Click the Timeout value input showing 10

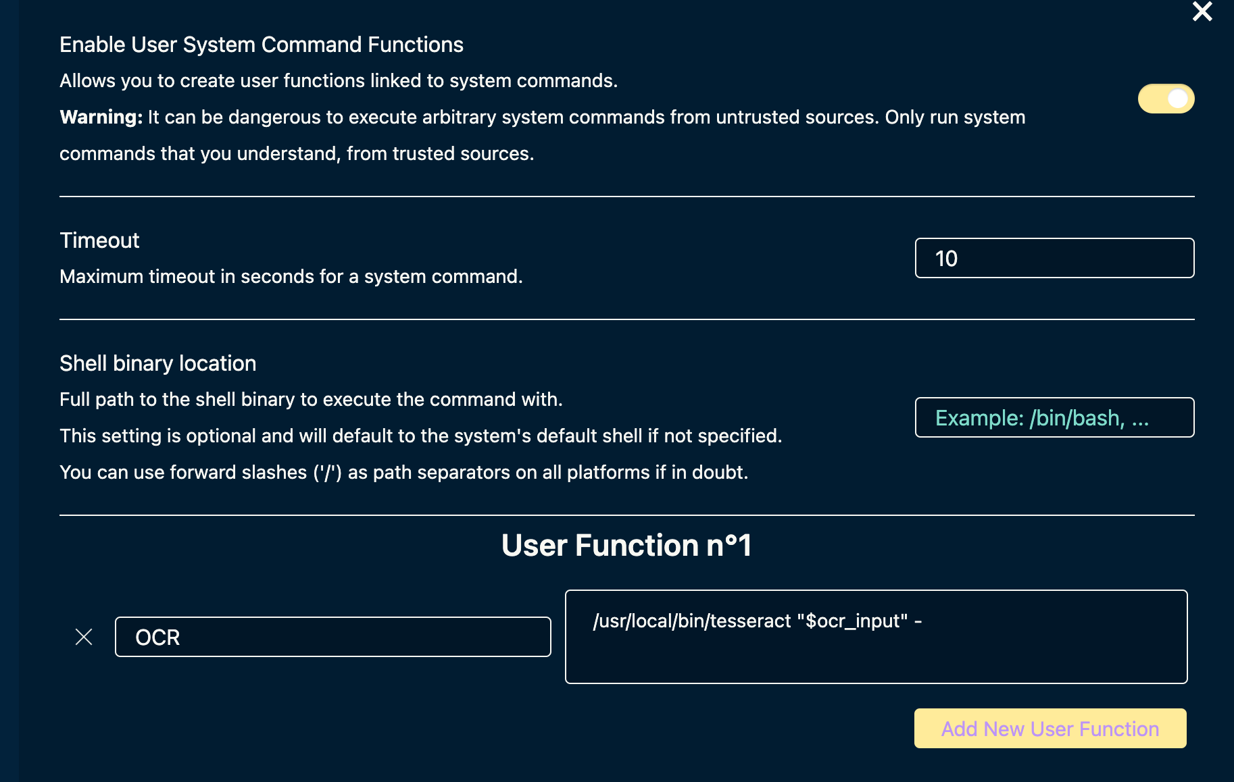[1054, 258]
